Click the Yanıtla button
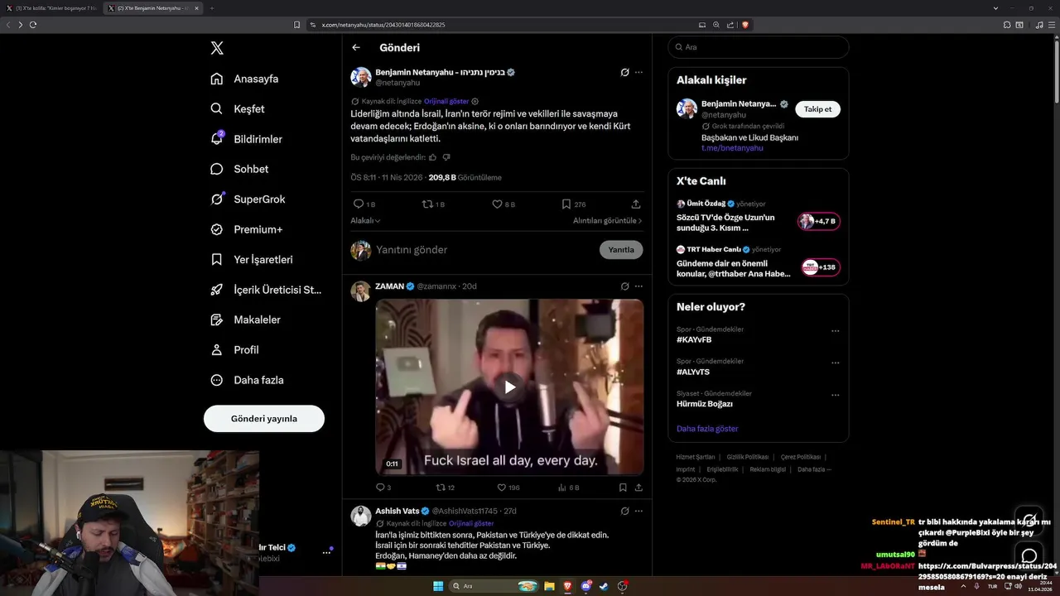Screen dimensions: 1060x596 click(621, 250)
